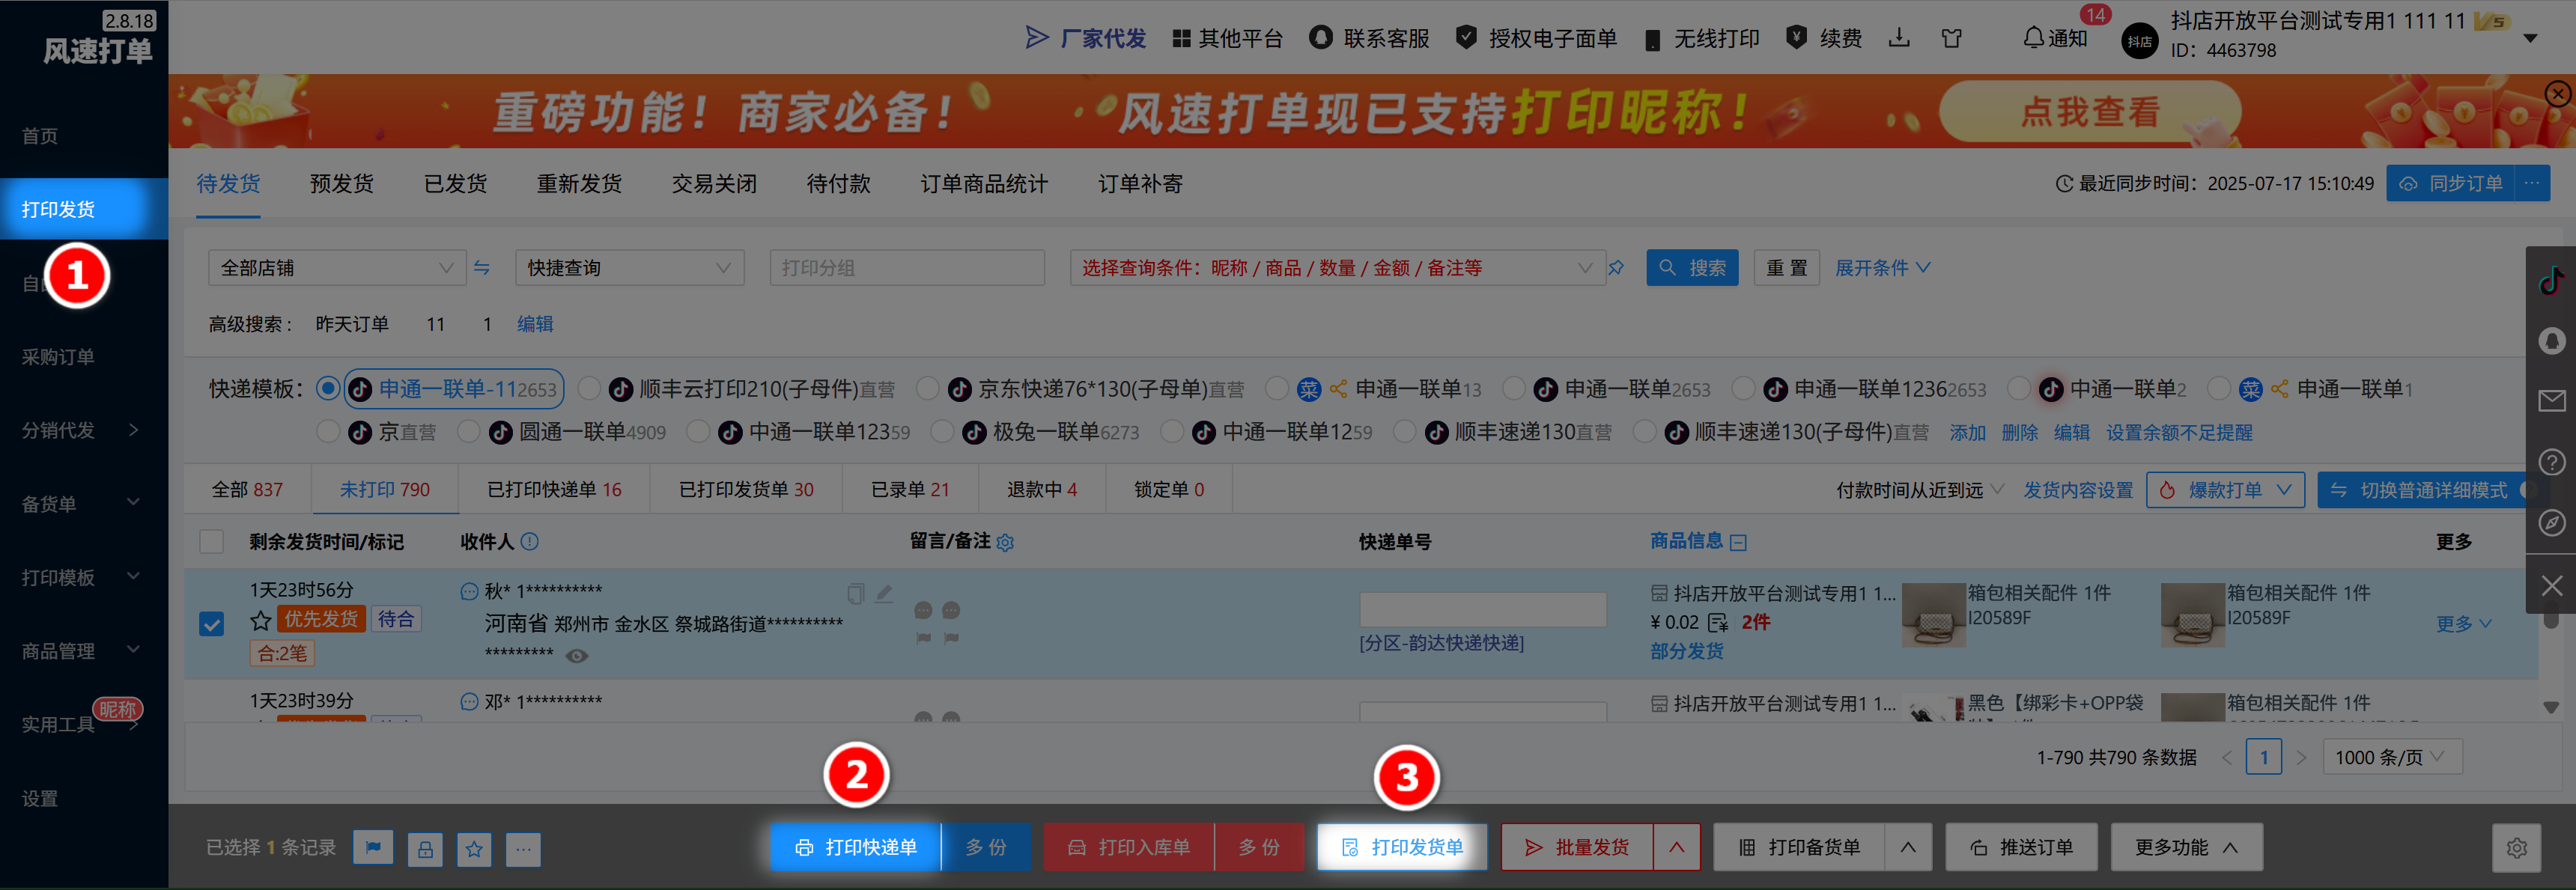Image resolution: width=2576 pixels, height=890 pixels.
Task: Click the shirt skin icon in top bar
Action: pyautogui.click(x=1951, y=38)
